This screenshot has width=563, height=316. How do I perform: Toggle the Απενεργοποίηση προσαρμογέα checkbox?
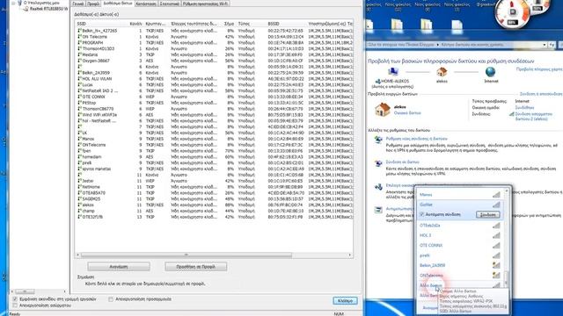pyautogui.click(x=111, y=299)
